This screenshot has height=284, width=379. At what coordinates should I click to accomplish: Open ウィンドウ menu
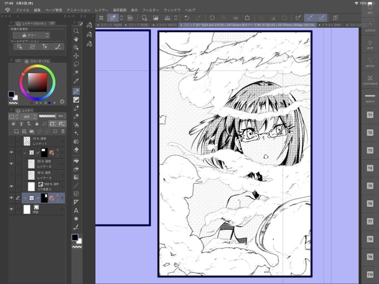(x=172, y=10)
